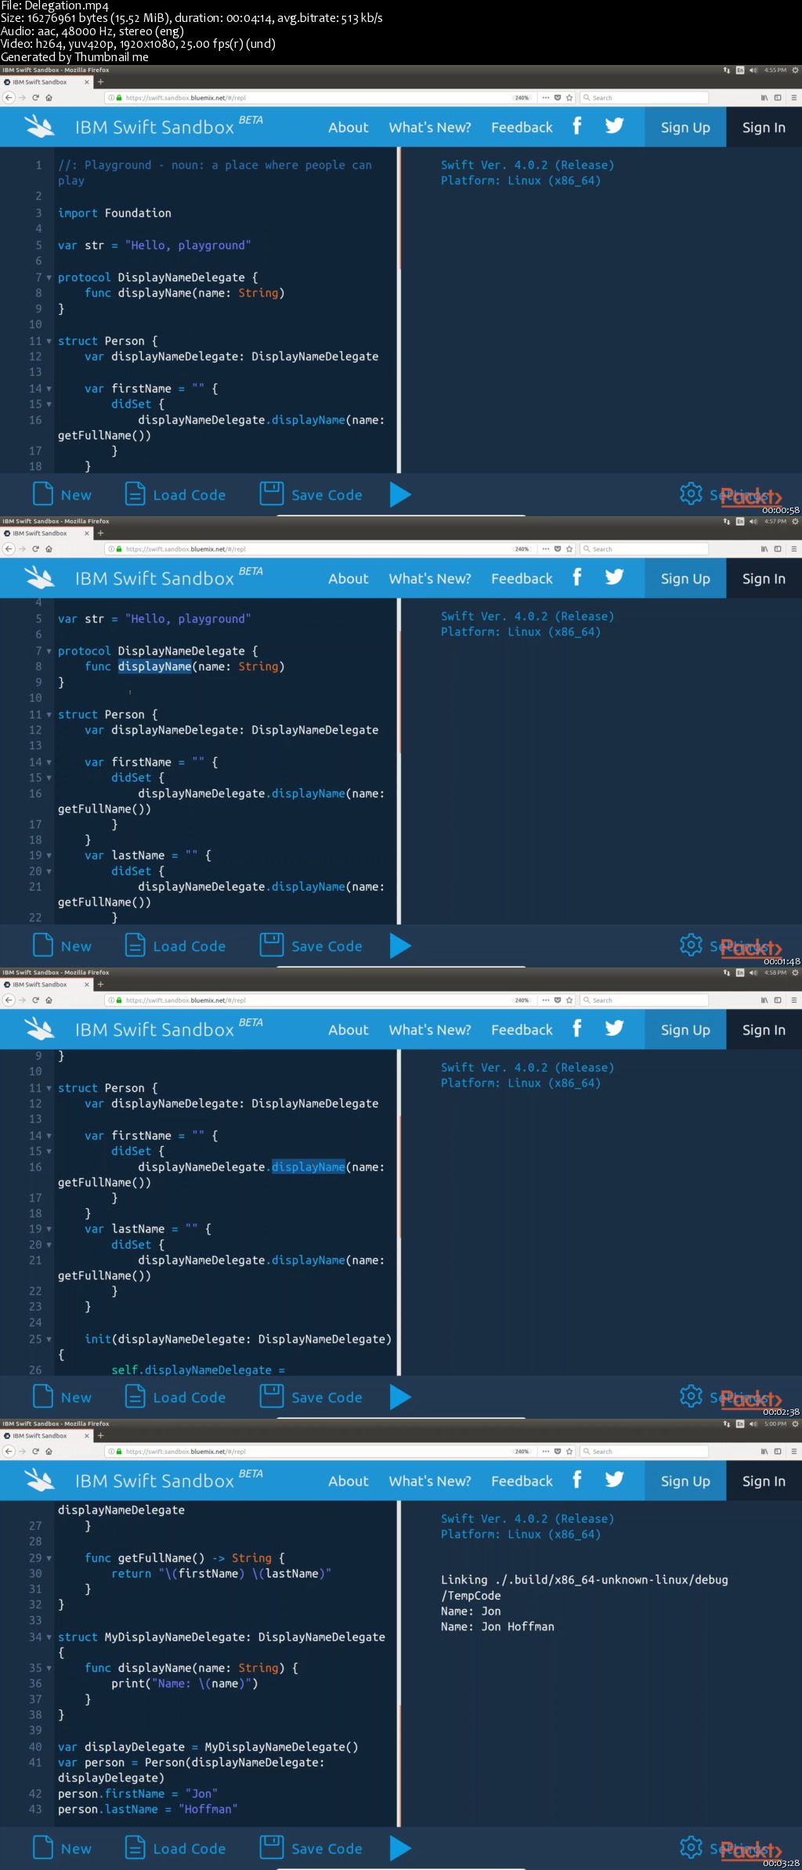Screen dimensions: 802x1870
Task: Collapse line 14 firstName fold arrow in 00:02:38 frame
Action: (49, 1135)
